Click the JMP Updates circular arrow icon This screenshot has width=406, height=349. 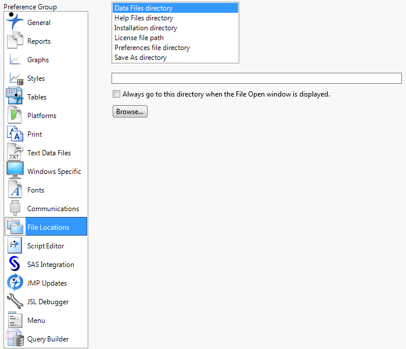(x=15, y=282)
